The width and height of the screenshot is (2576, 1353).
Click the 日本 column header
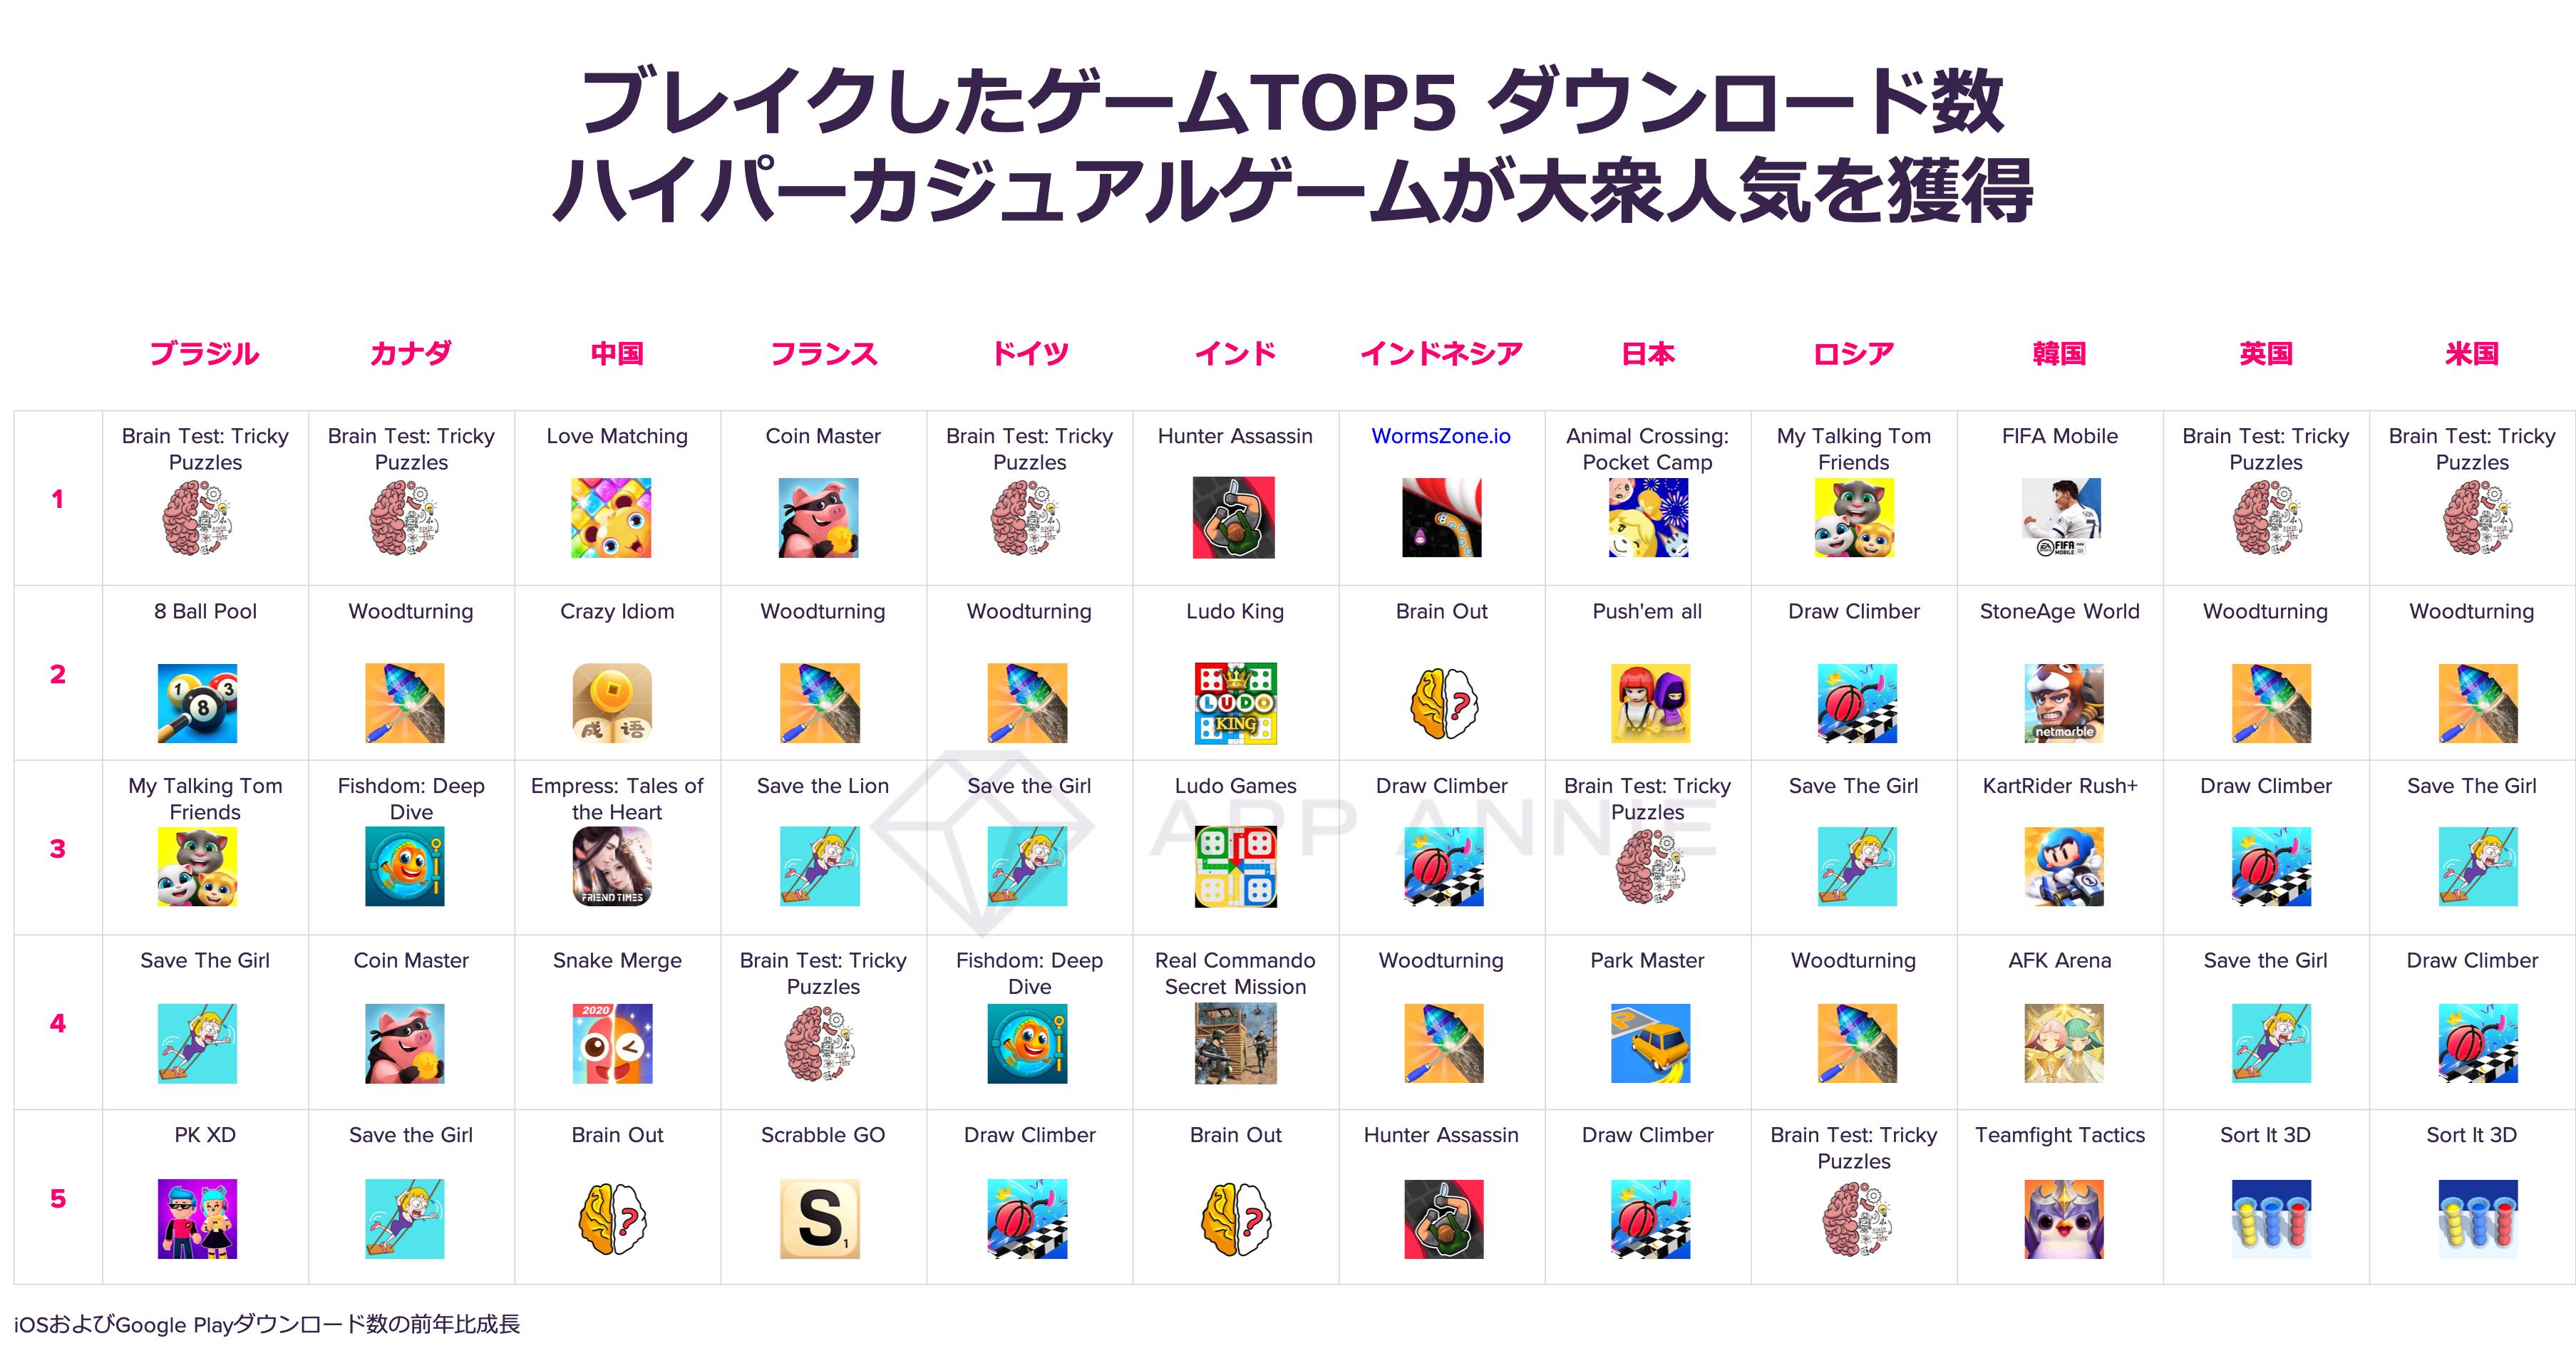tap(1647, 353)
